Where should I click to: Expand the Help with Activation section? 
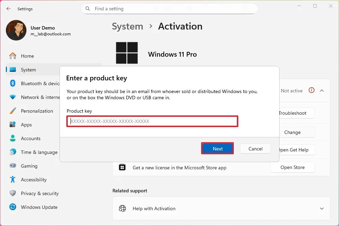coord(322,208)
